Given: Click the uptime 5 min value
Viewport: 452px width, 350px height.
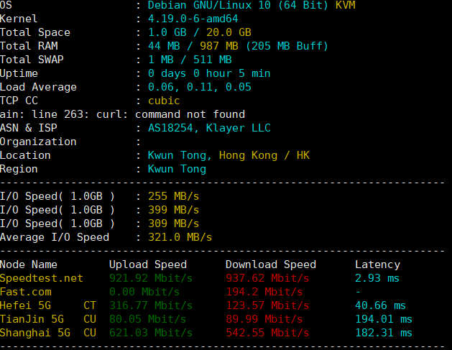Looking at the screenshot, I should [254, 73].
